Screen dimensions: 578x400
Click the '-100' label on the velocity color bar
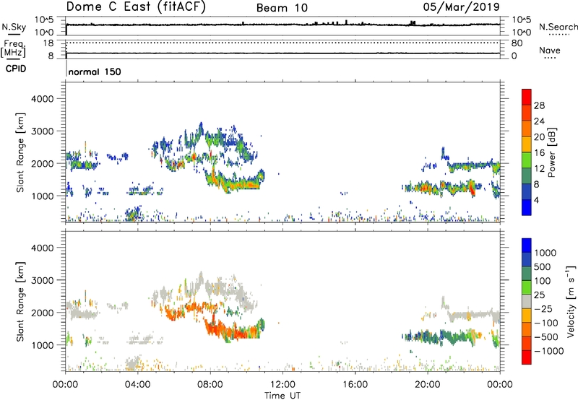click(x=545, y=323)
